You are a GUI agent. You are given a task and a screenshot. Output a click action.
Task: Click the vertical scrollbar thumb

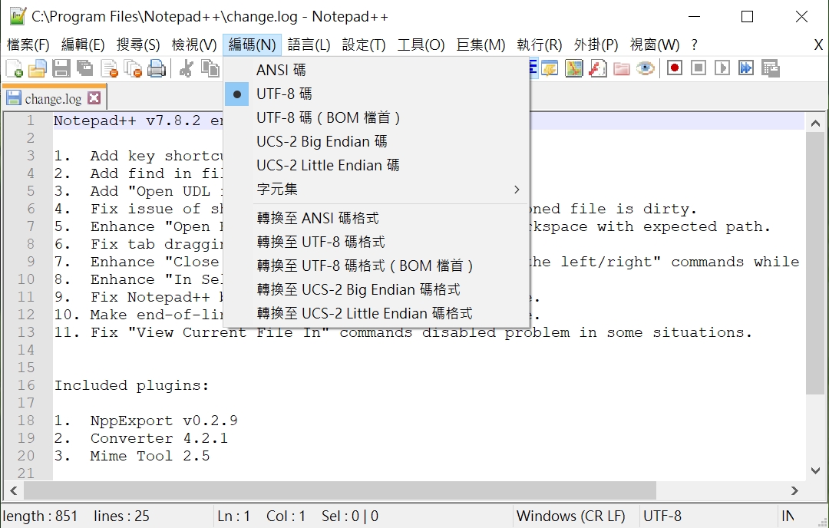click(815, 263)
